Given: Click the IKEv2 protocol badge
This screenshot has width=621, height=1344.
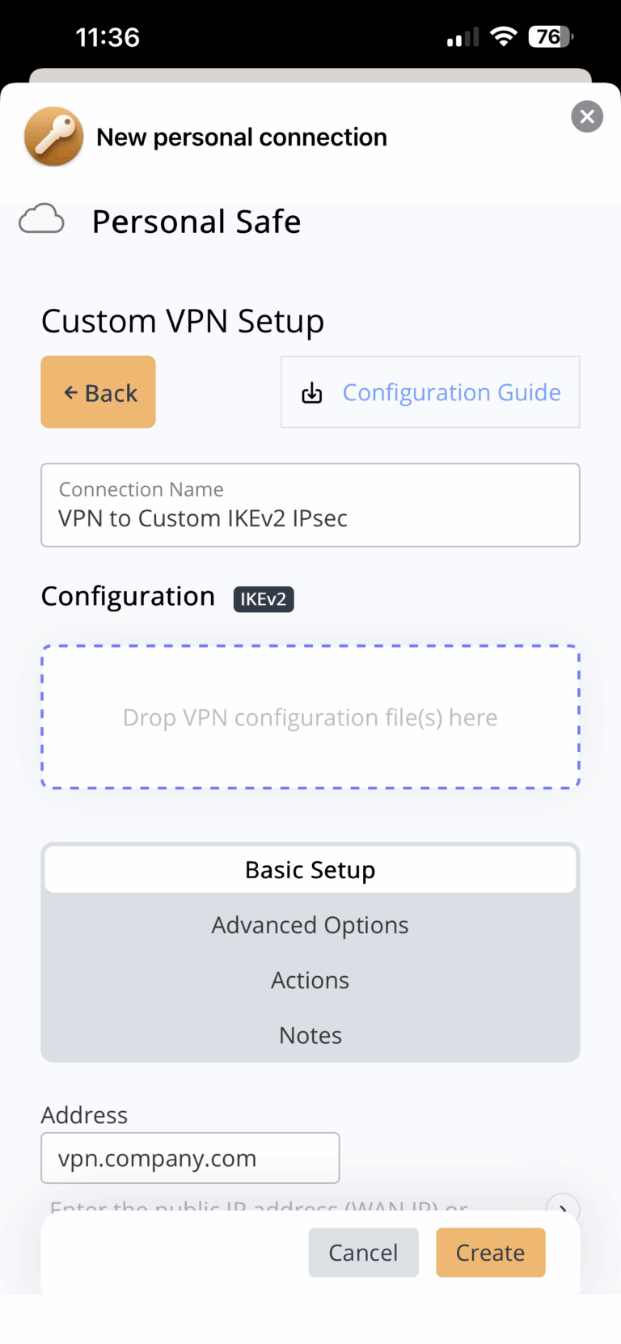Looking at the screenshot, I should click(x=264, y=599).
